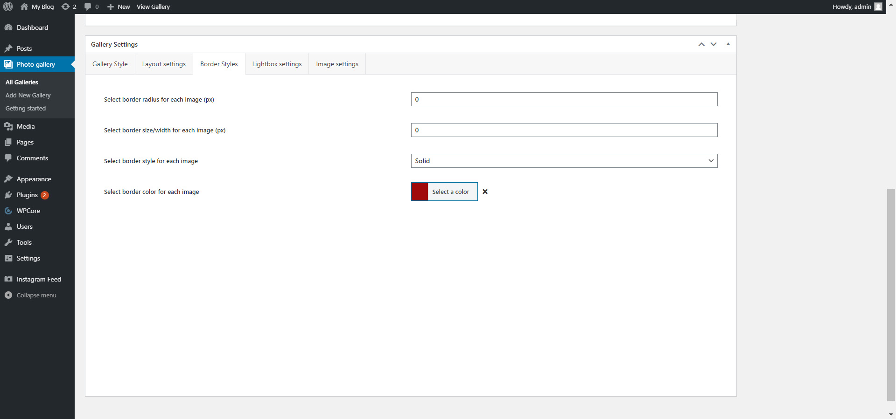Click the Tools wrench icon
Image resolution: width=896 pixels, height=419 pixels.
(x=8, y=242)
